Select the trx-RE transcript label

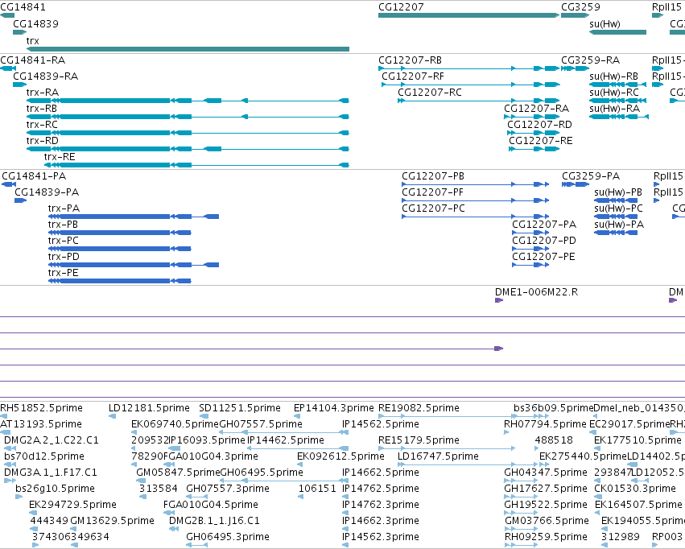click(60, 157)
